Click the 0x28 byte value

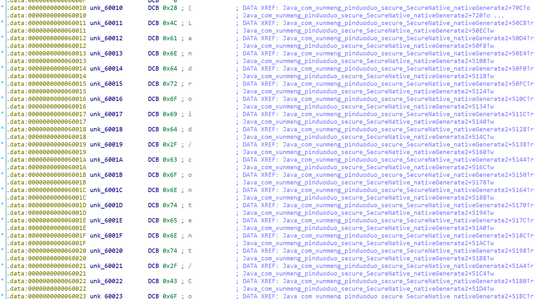[170, 8]
